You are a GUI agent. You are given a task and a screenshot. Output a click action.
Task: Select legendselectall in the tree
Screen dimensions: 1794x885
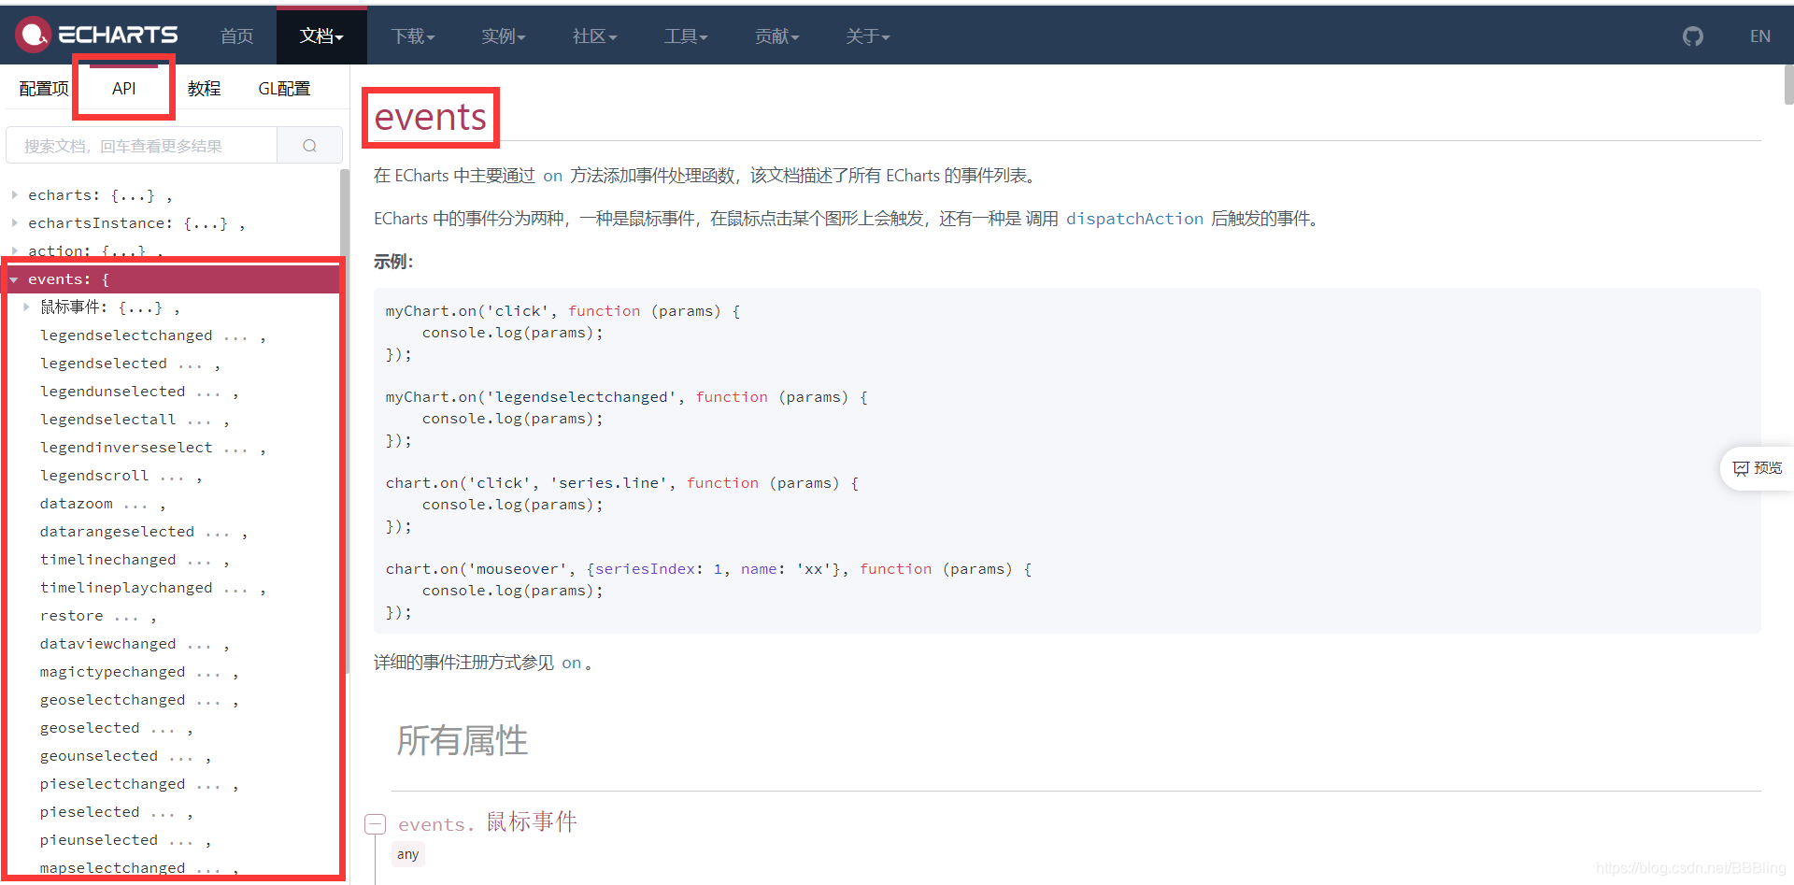click(x=107, y=420)
